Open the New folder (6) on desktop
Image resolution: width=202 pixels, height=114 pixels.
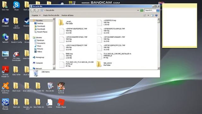39,103
